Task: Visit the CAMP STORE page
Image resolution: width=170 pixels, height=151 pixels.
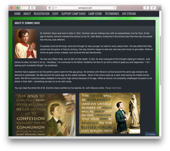Action: [95, 14]
